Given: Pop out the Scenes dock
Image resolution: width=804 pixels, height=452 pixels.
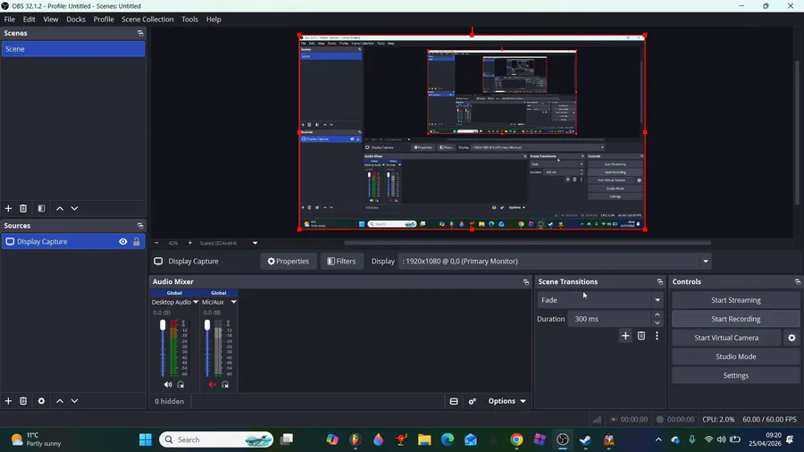Looking at the screenshot, I should (x=140, y=33).
